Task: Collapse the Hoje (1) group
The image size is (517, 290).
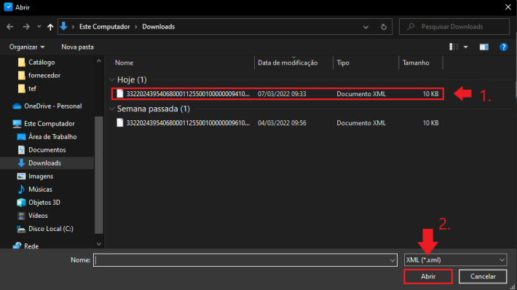Action: pyautogui.click(x=112, y=79)
